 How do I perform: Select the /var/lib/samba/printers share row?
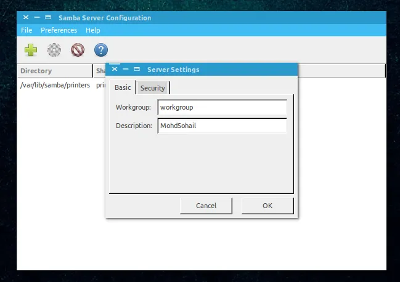tap(55, 85)
